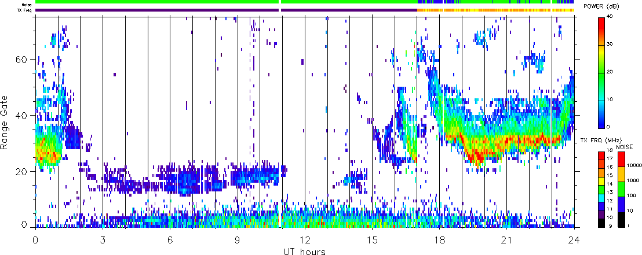Click the purple 10 MHz block in TX FRQ legend
The image size is (642, 255).
coord(601,215)
